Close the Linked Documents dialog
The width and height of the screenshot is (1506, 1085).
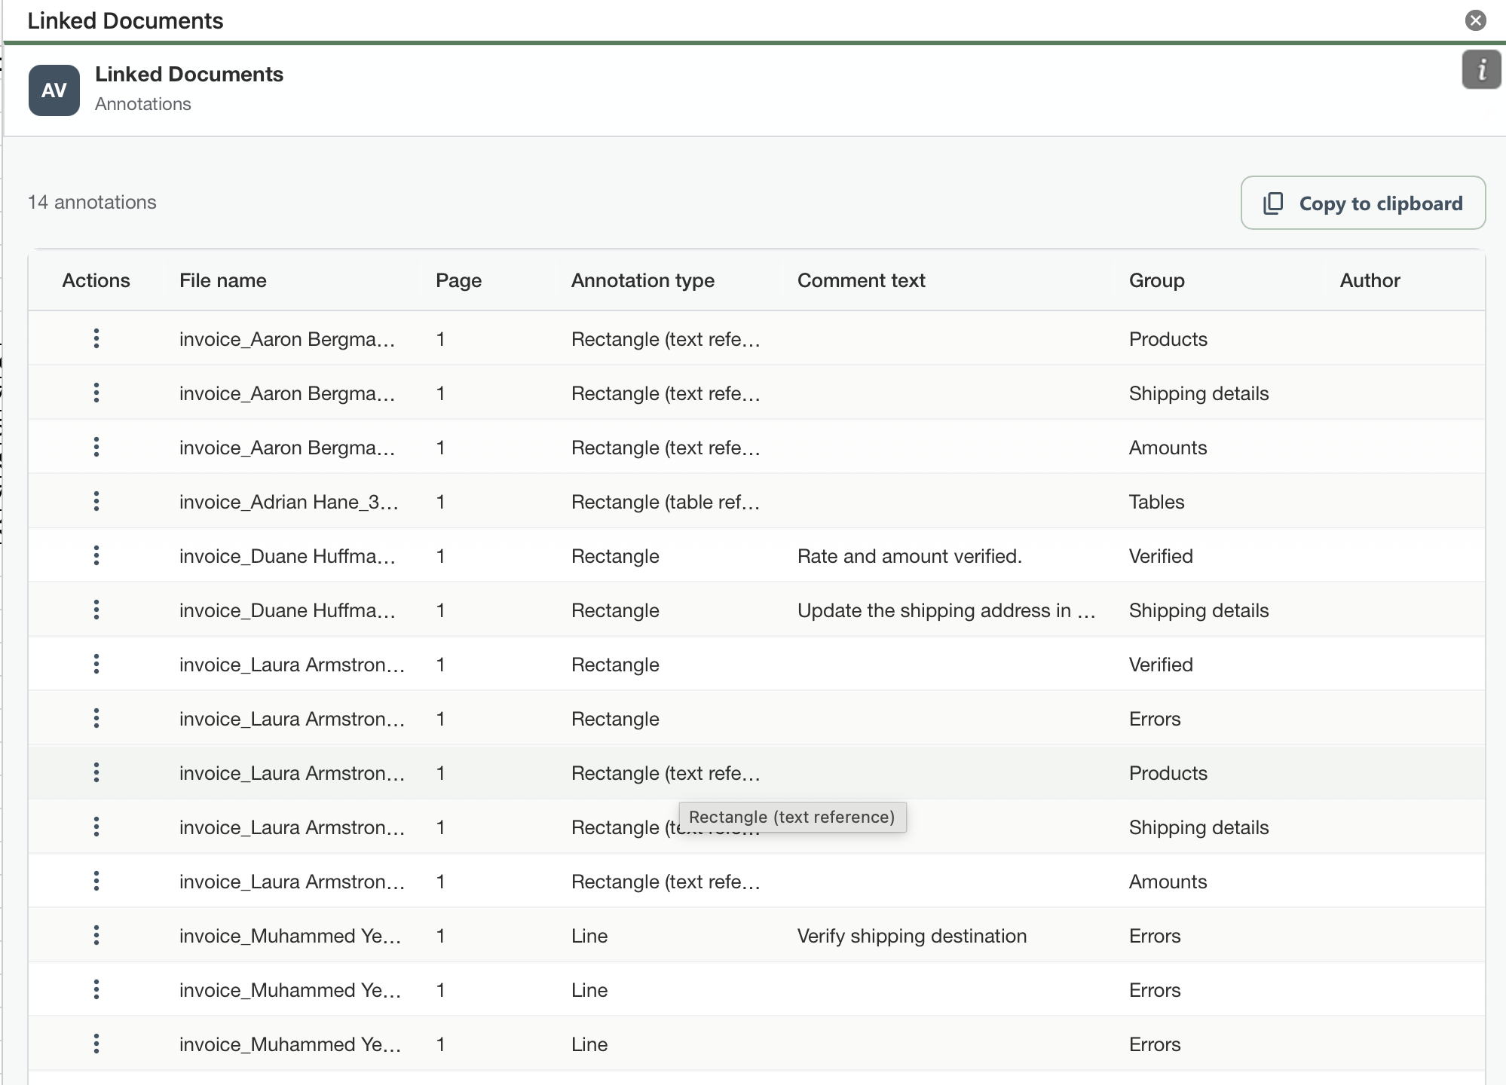click(x=1475, y=20)
